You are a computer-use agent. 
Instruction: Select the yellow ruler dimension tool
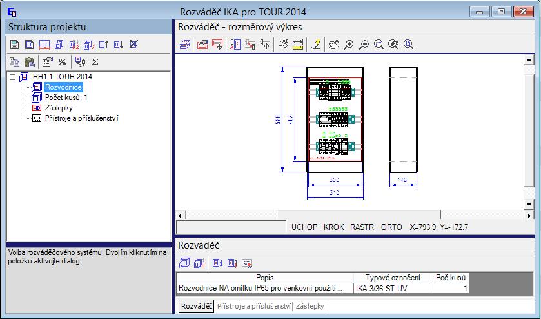[298, 45]
